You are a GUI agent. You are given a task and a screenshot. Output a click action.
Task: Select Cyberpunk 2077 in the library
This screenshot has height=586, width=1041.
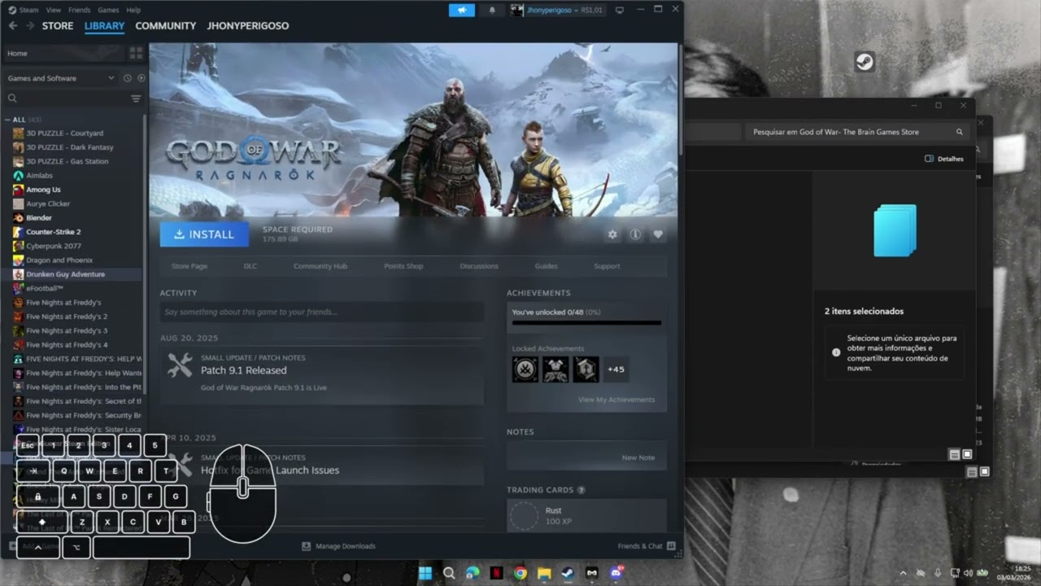(x=54, y=246)
